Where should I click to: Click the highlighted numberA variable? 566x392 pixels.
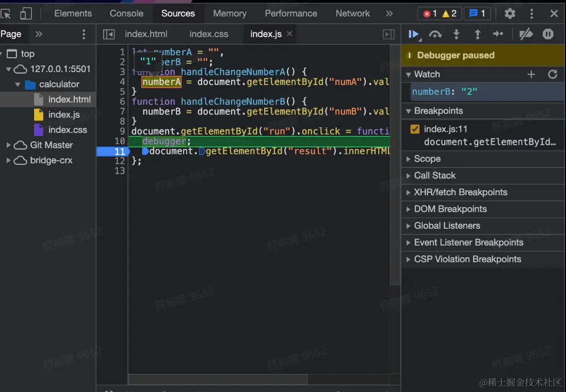tap(161, 82)
